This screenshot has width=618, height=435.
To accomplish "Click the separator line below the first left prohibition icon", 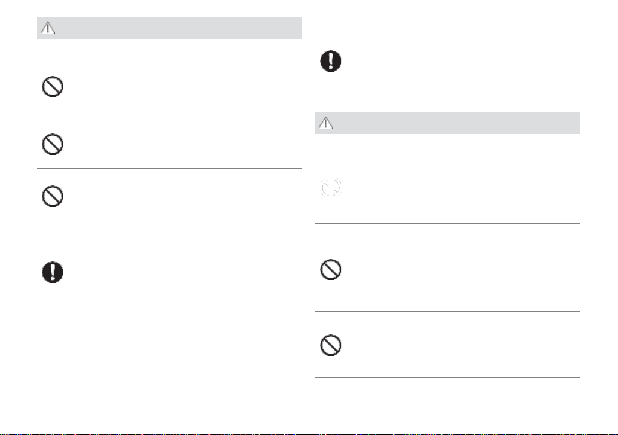I will pos(169,118).
